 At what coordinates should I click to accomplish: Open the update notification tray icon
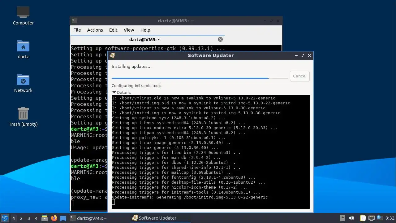[x=379, y=218]
